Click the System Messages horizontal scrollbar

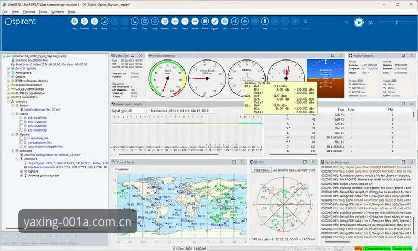(x=337, y=242)
